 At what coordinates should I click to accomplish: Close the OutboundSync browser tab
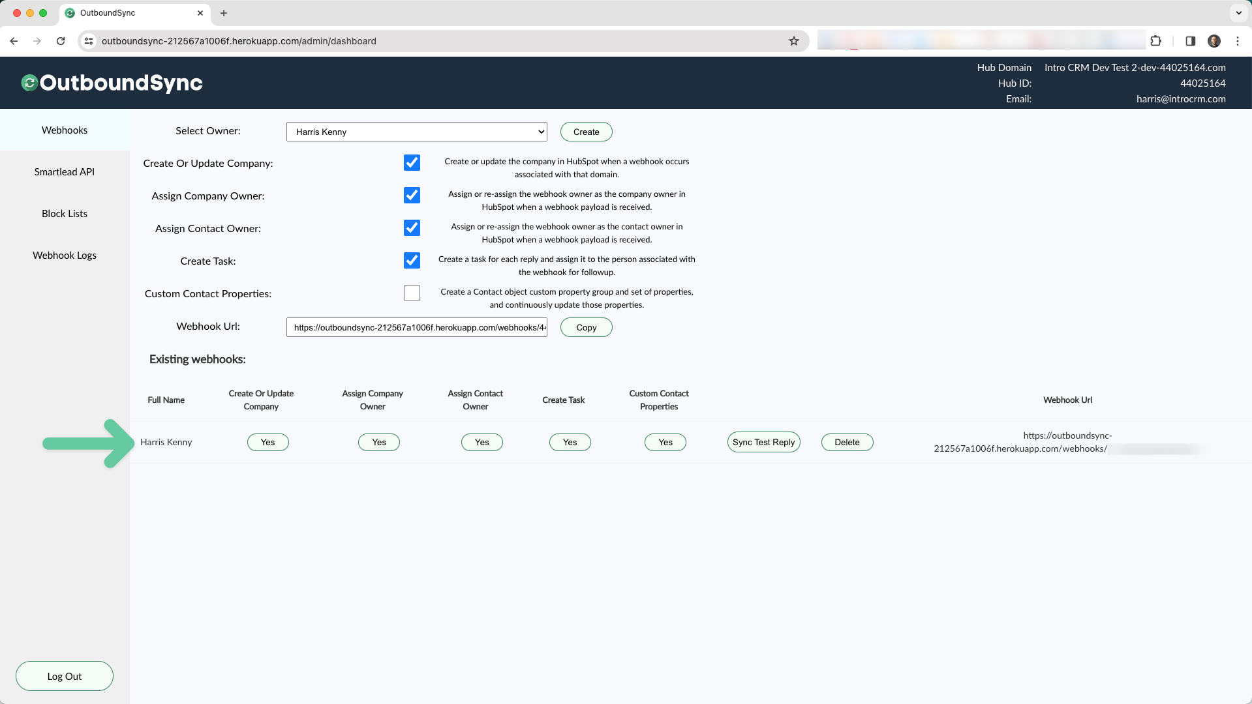coord(200,13)
